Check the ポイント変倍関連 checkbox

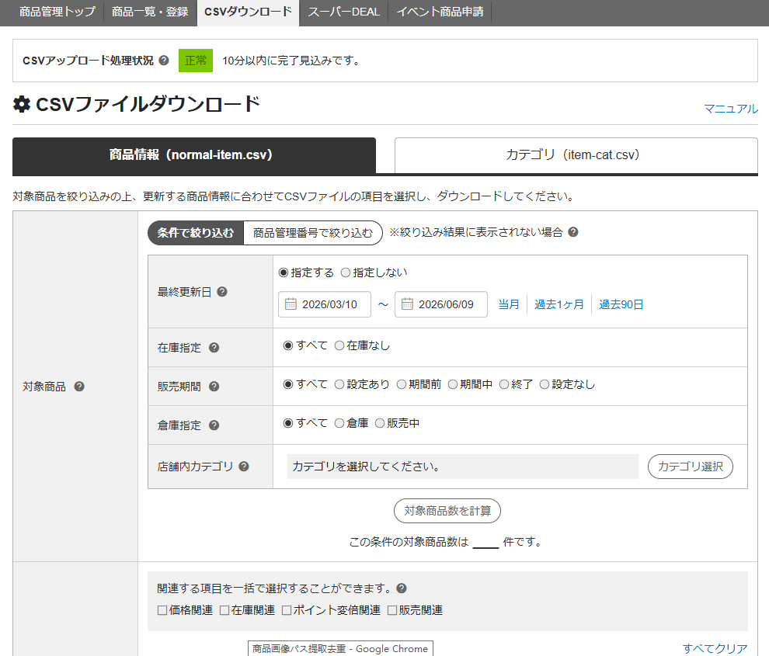(x=287, y=610)
